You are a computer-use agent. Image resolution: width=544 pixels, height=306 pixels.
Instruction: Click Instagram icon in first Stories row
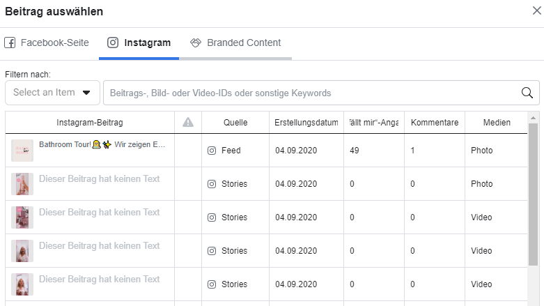coord(212,184)
